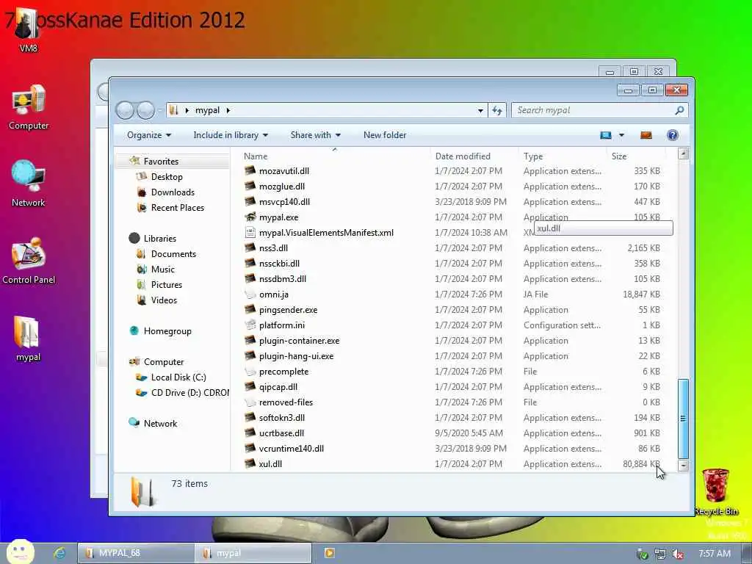Sort by the Size column header
This screenshot has height=564, width=752.
click(x=636, y=156)
